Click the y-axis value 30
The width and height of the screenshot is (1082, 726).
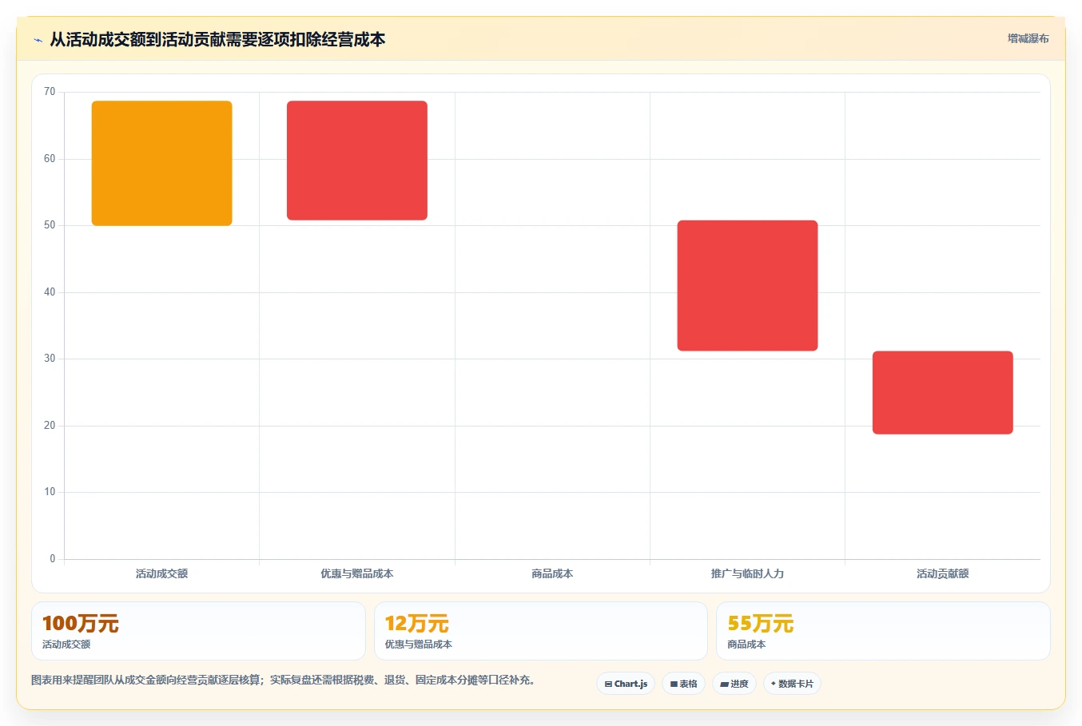click(x=50, y=359)
